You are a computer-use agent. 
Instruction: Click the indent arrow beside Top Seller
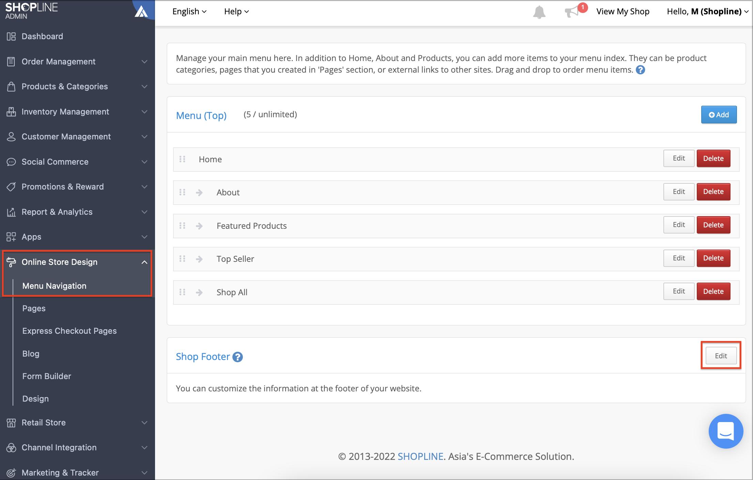click(x=199, y=259)
